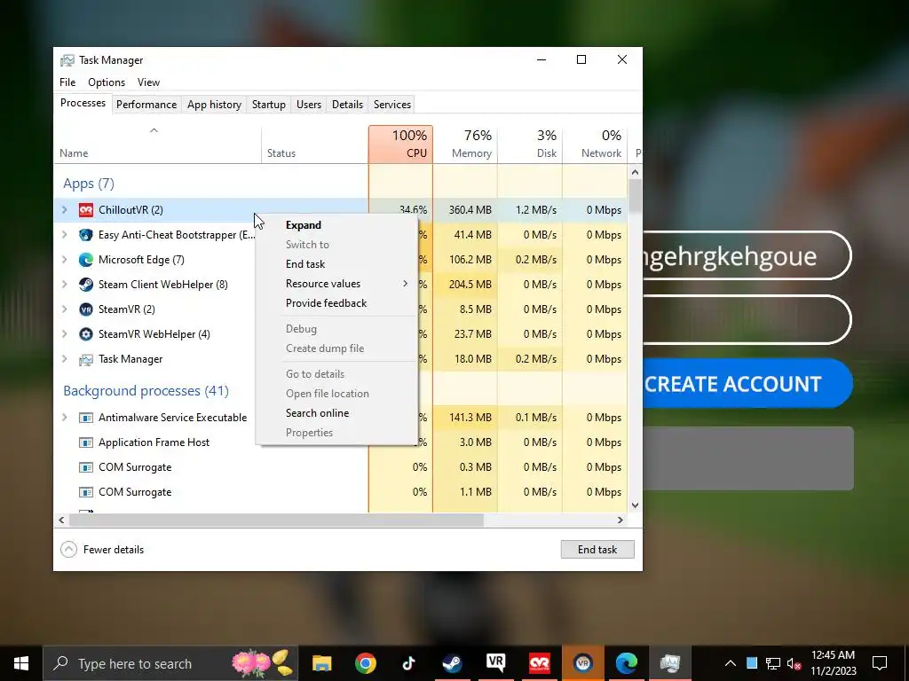
Task: Click the Antimalware Service Executable icon
Action: click(x=86, y=418)
